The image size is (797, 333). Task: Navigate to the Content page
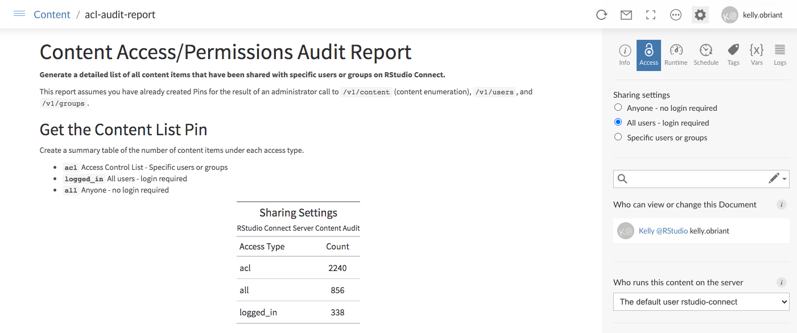click(52, 14)
